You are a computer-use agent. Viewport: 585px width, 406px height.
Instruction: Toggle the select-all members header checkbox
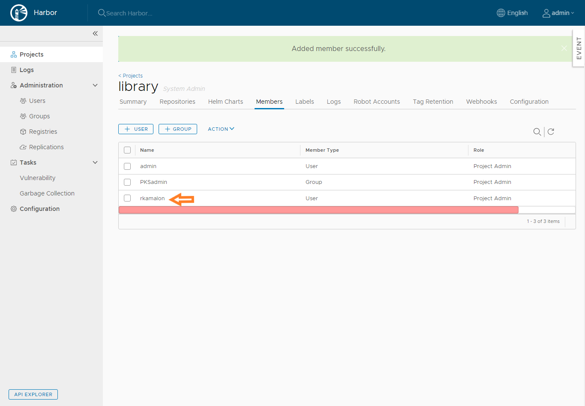coord(127,150)
